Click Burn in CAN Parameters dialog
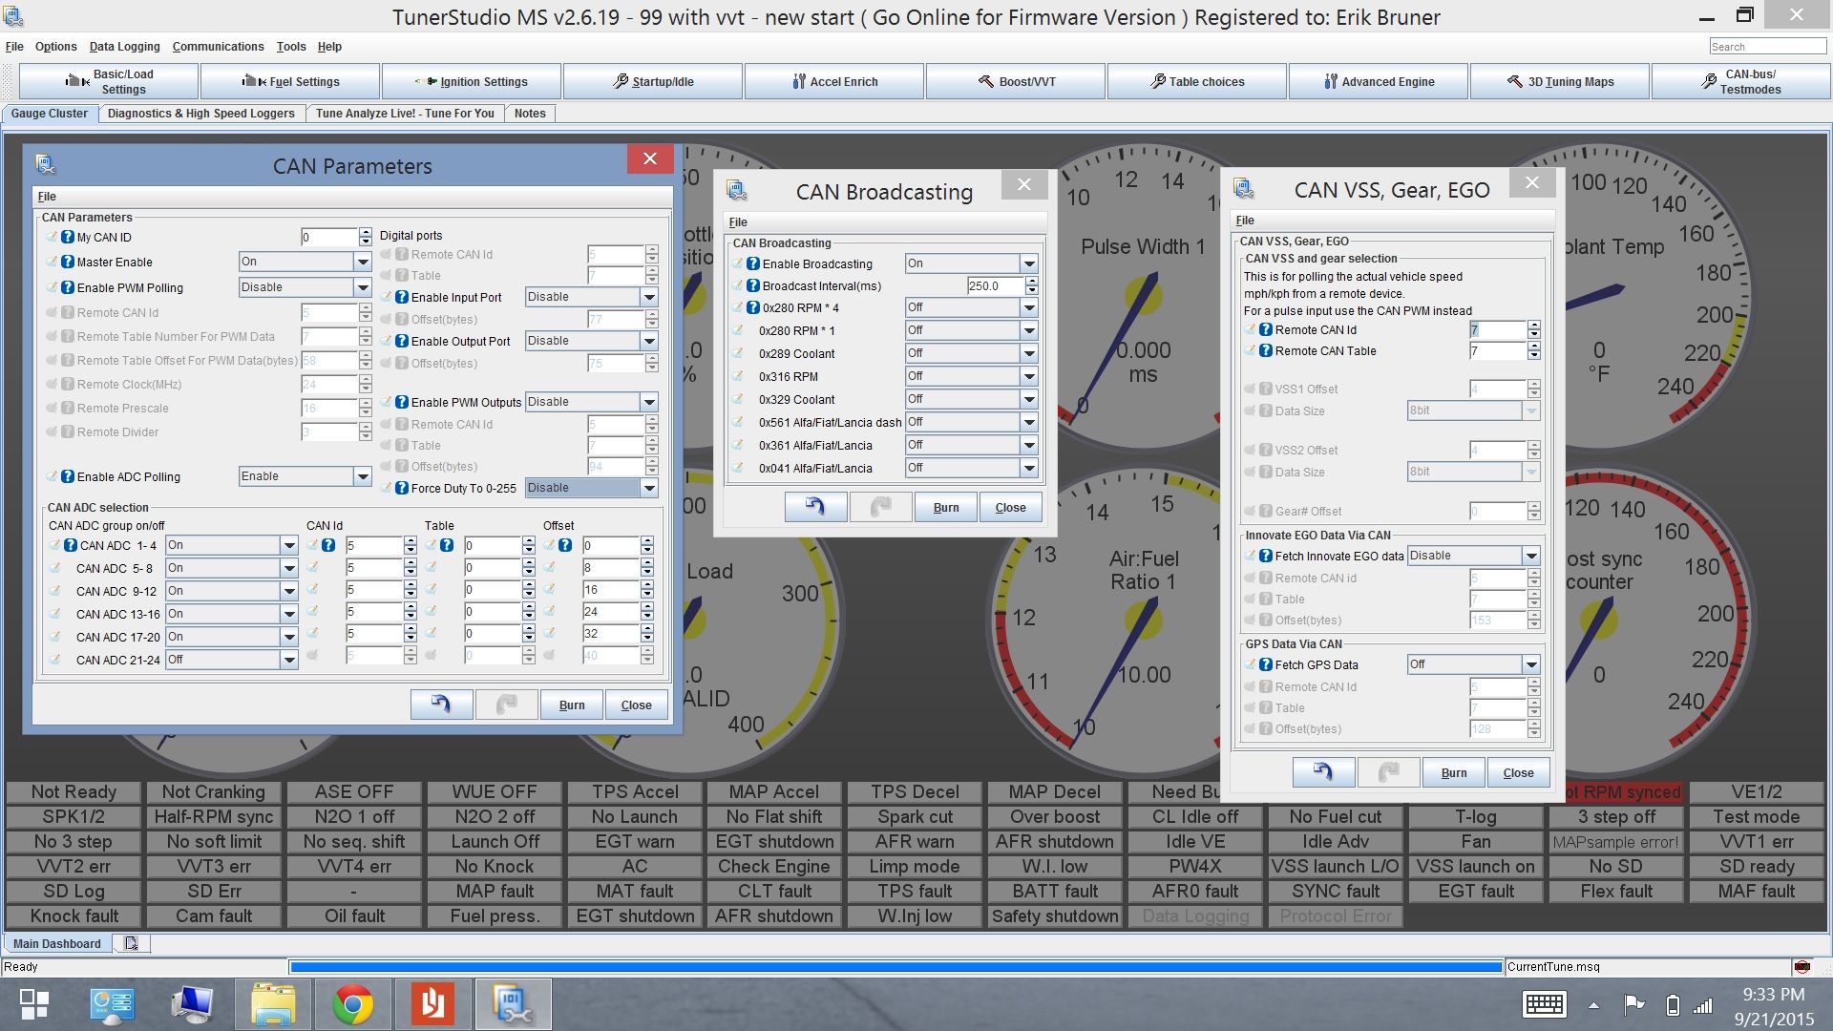This screenshot has height=1031, width=1833. tap(572, 705)
